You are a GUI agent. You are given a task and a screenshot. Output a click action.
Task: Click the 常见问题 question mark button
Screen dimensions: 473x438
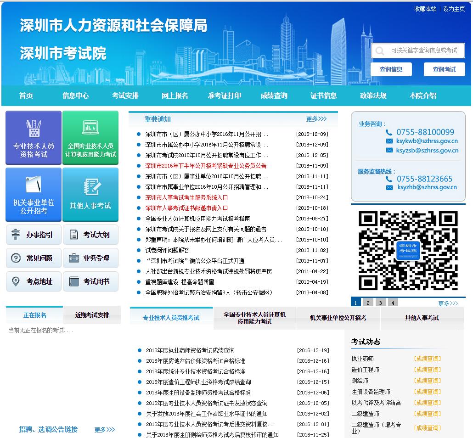point(34,258)
